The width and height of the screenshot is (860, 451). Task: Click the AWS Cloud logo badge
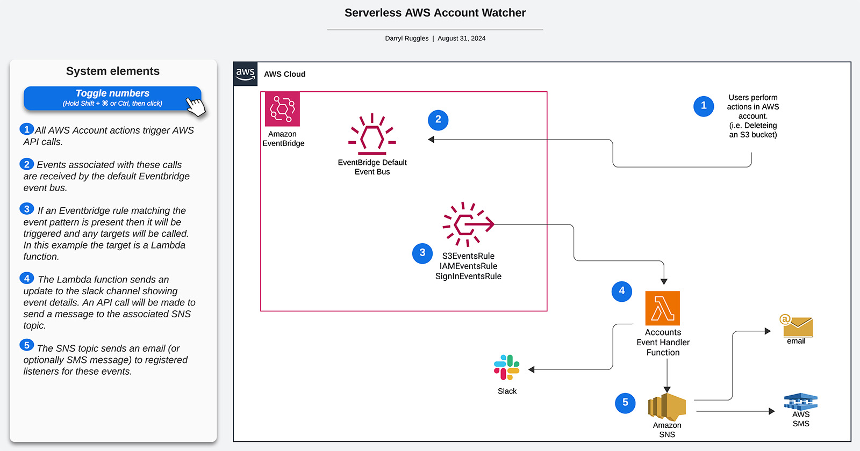(245, 74)
